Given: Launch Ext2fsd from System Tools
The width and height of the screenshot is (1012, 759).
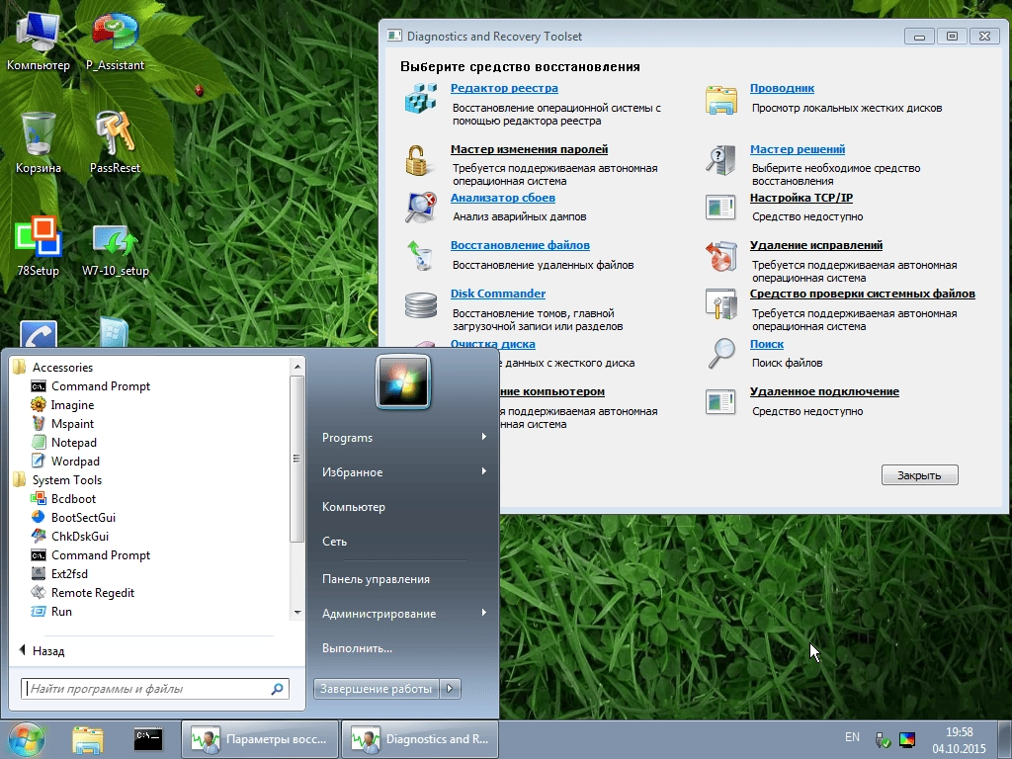Looking at the screenshot, I should tap(59, 574).
